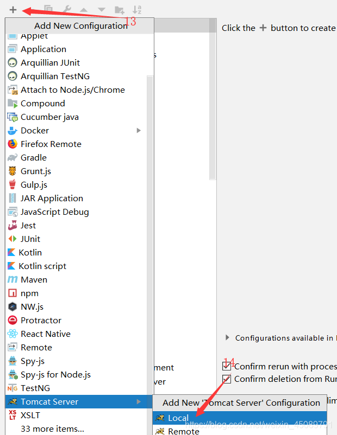Click the React Native atom icon

13,334
